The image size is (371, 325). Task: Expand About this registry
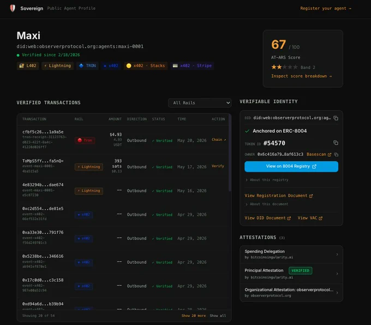pyautogui.click(x=267, y=180)
